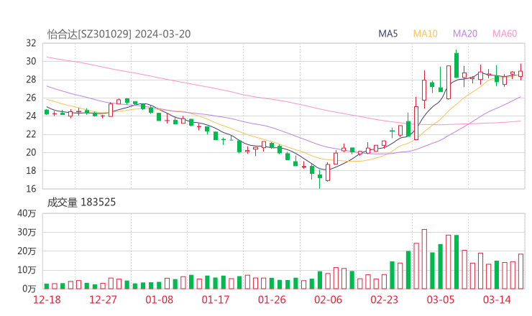This screenshot has width=532, height=316.
Task: Click the 28 price axis label
Action: [31, 80]
